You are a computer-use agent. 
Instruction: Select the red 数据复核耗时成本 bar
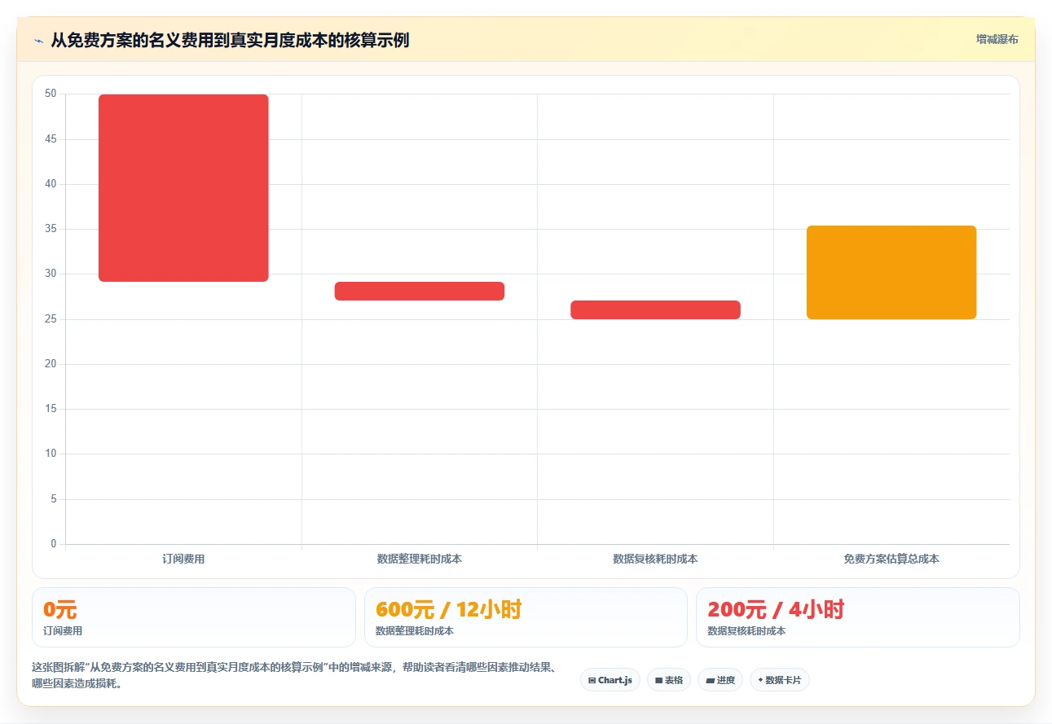point(655,309)
